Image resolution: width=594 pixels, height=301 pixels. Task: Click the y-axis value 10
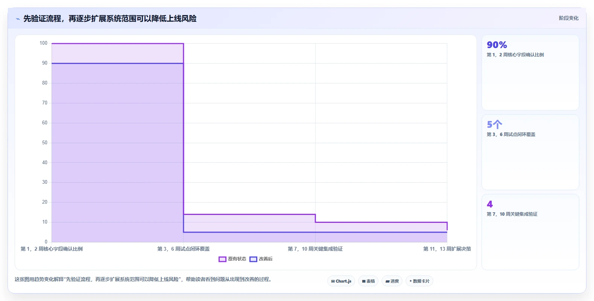(x=45, y=222)
